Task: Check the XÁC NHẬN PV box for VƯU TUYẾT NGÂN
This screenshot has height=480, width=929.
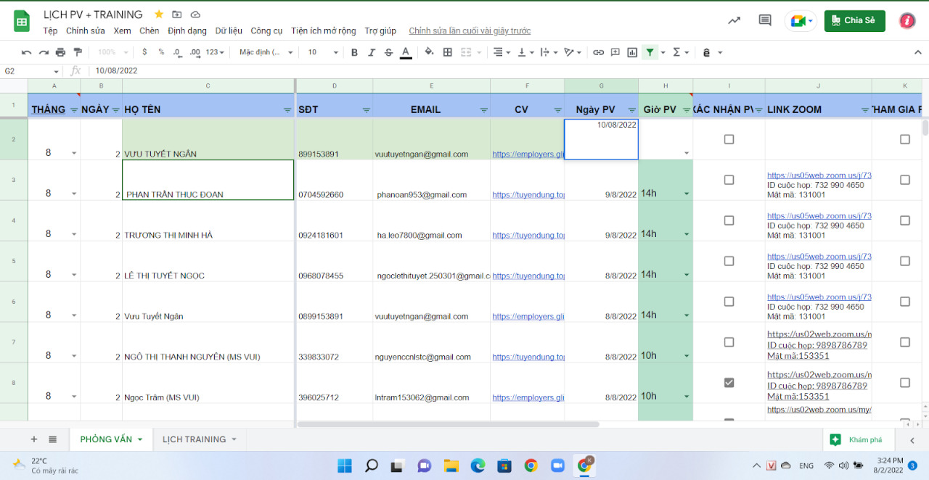Action: pyautogui.click(x=728, y=138)
